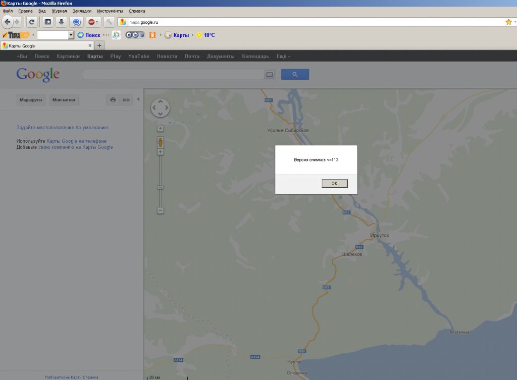517x380 pixels.
Task: Click the on-screen keyboard icon in search
Action: coord(270,75)
